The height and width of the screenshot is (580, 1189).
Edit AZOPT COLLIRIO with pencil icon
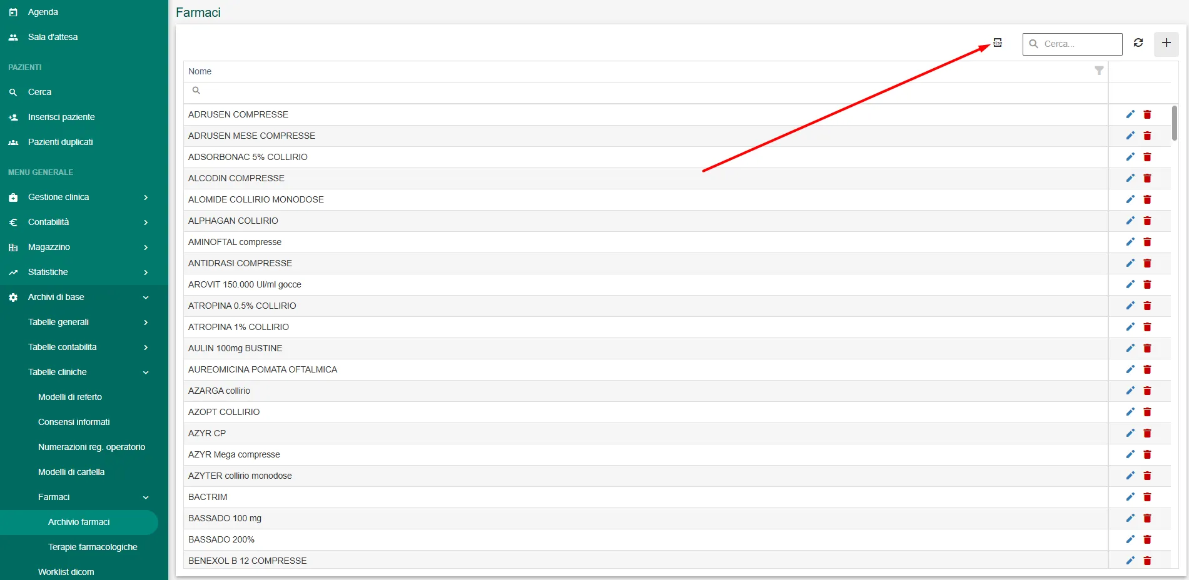[x=1130, y=412]
